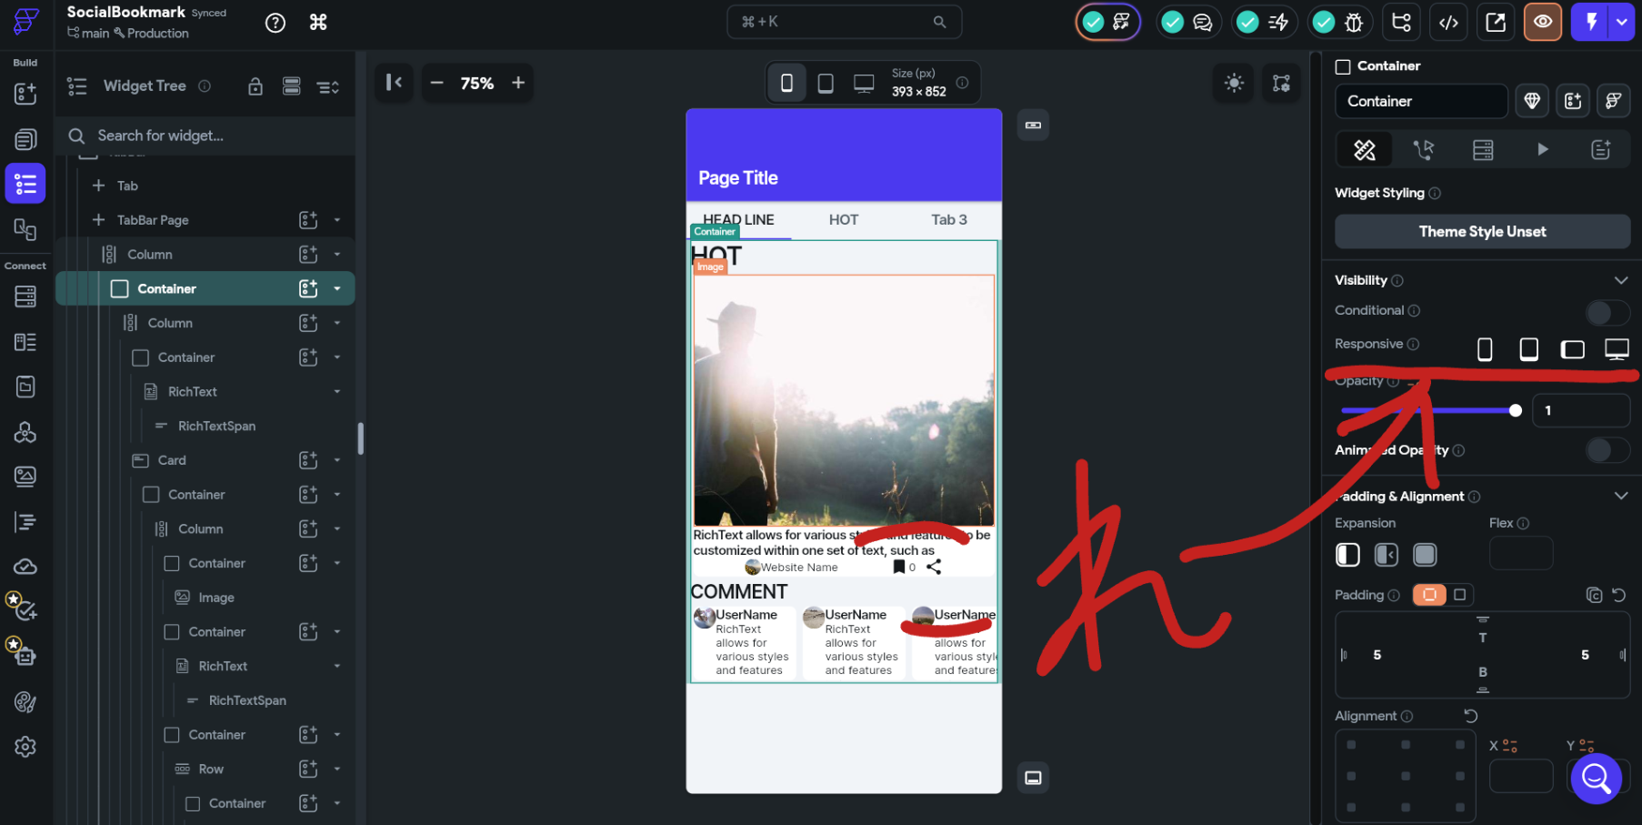Expand the Row item arrow in tree
The image size is (1642, 825).
pos(337,769)
